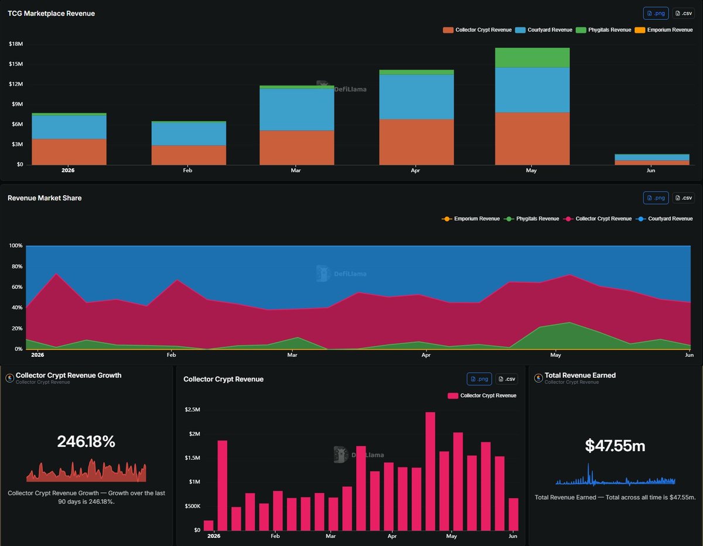Export Revenue Market Share chart as .png
The width and height of the screenshot is (703, 546).
[656, 198]
